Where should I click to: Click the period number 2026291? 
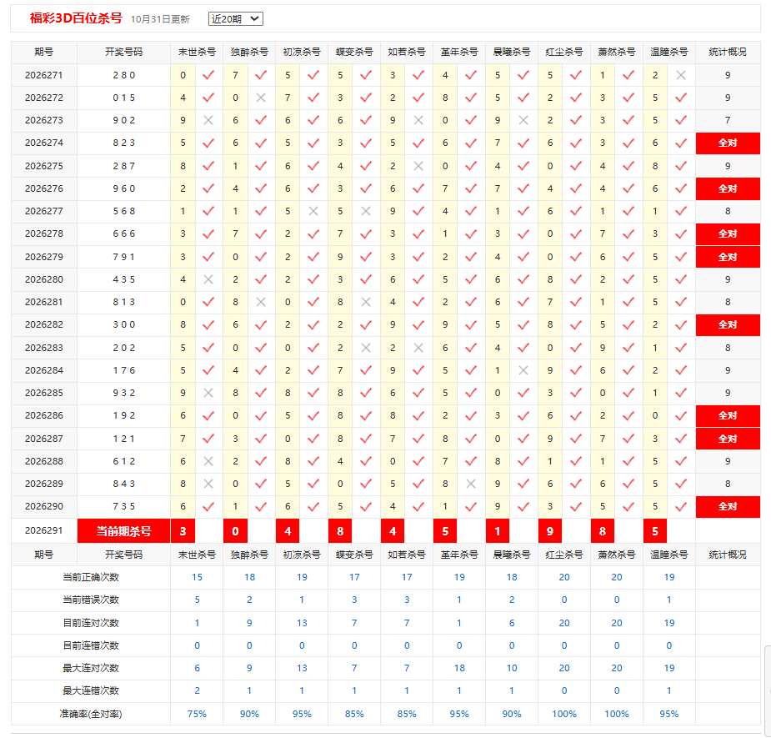[44, 531]
